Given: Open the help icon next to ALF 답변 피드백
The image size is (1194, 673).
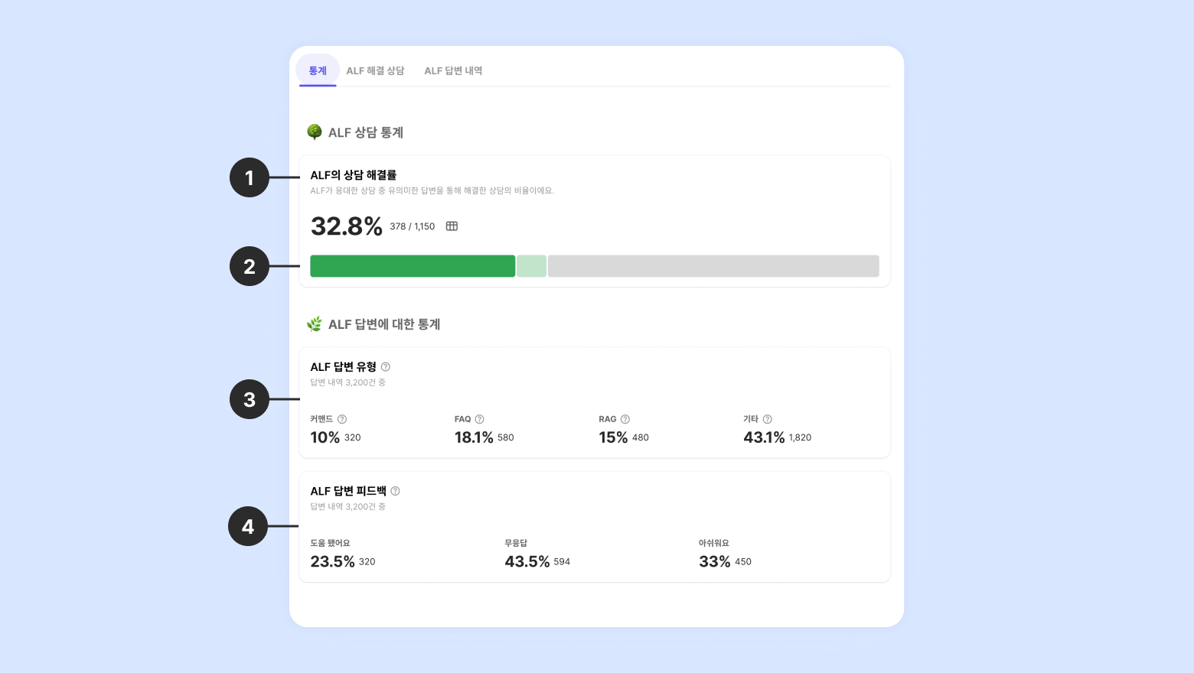Looking at the screenshot, I should tap(395, 491).
